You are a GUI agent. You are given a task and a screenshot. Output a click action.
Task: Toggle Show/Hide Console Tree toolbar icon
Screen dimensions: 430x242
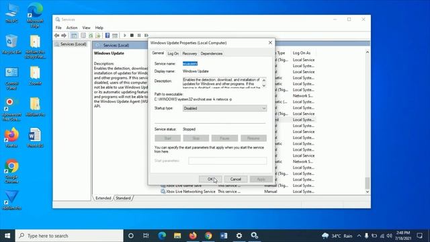(74, 36)
